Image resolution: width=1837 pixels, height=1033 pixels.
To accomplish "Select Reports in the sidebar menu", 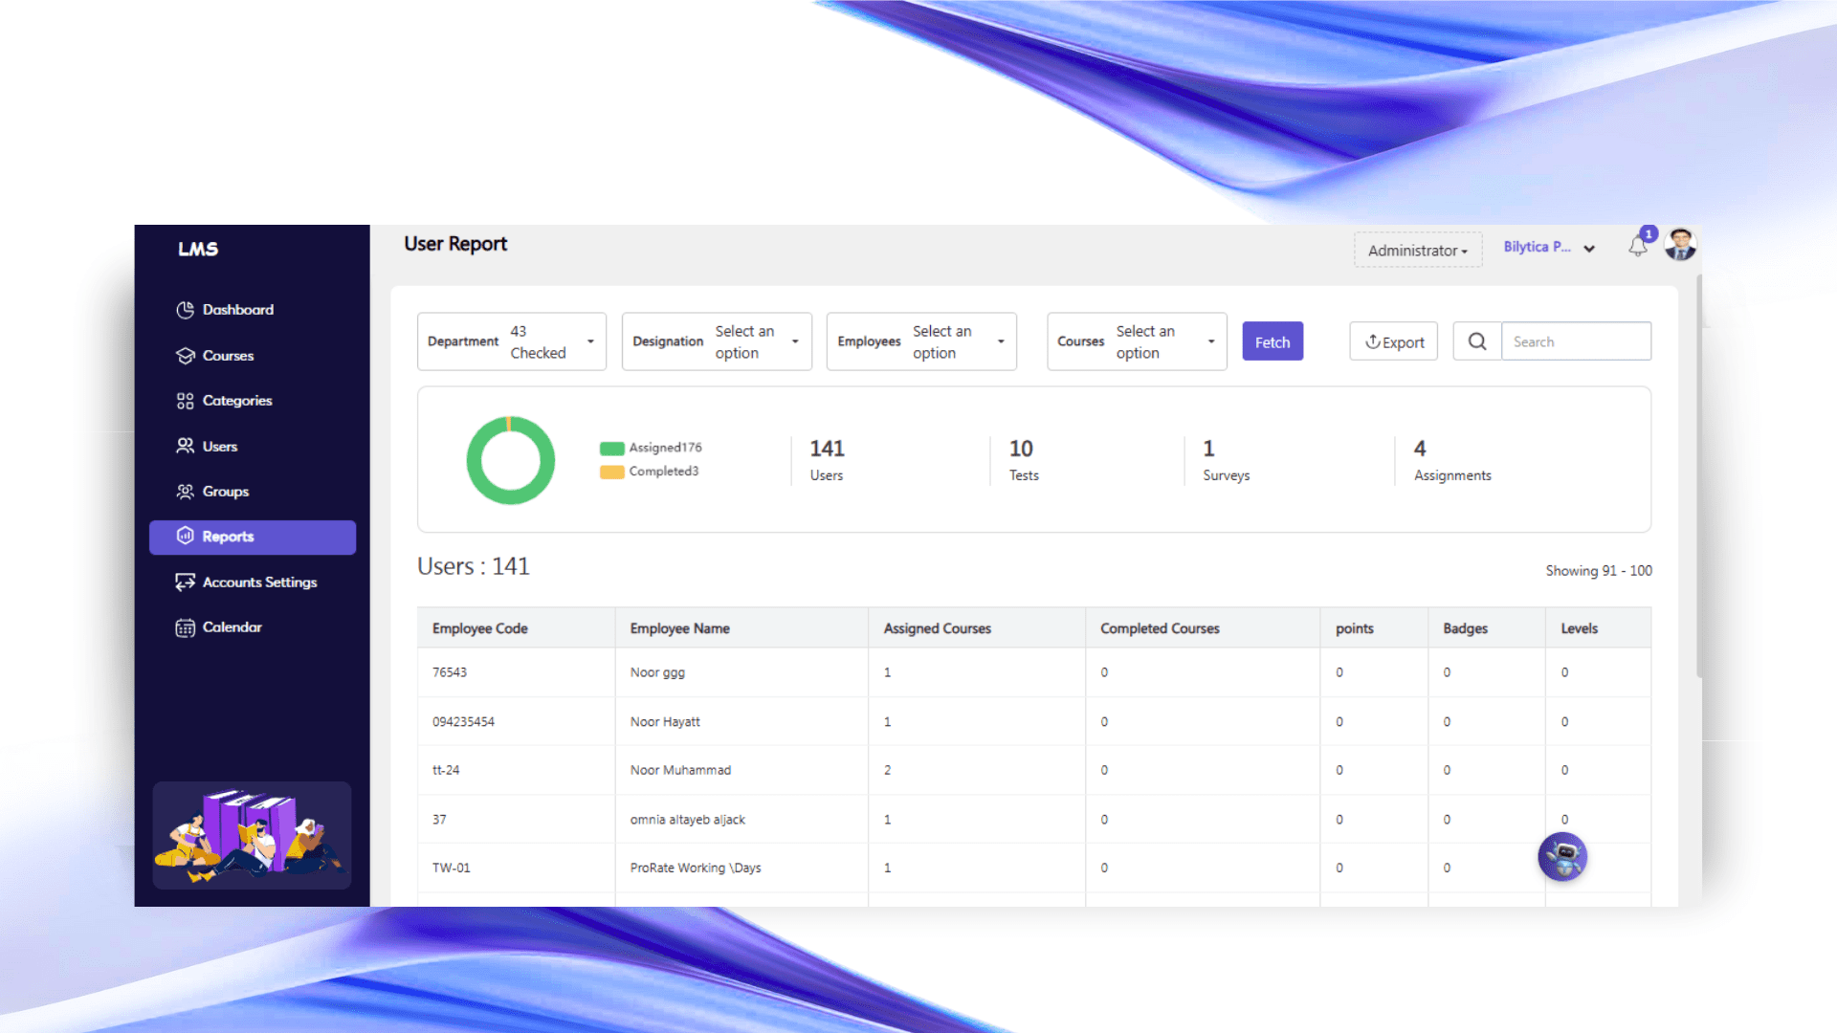I will click(253, 537).
